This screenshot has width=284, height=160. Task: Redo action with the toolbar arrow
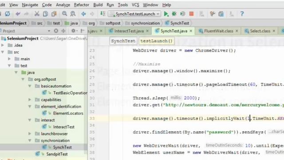[26, 14]
